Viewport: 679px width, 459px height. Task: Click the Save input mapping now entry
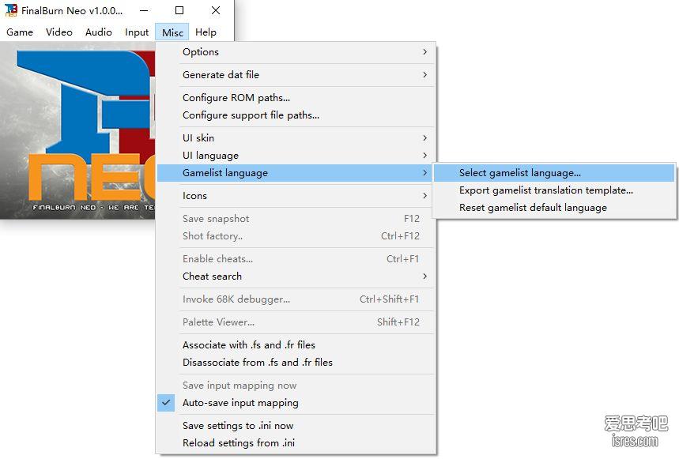[296, 385]
